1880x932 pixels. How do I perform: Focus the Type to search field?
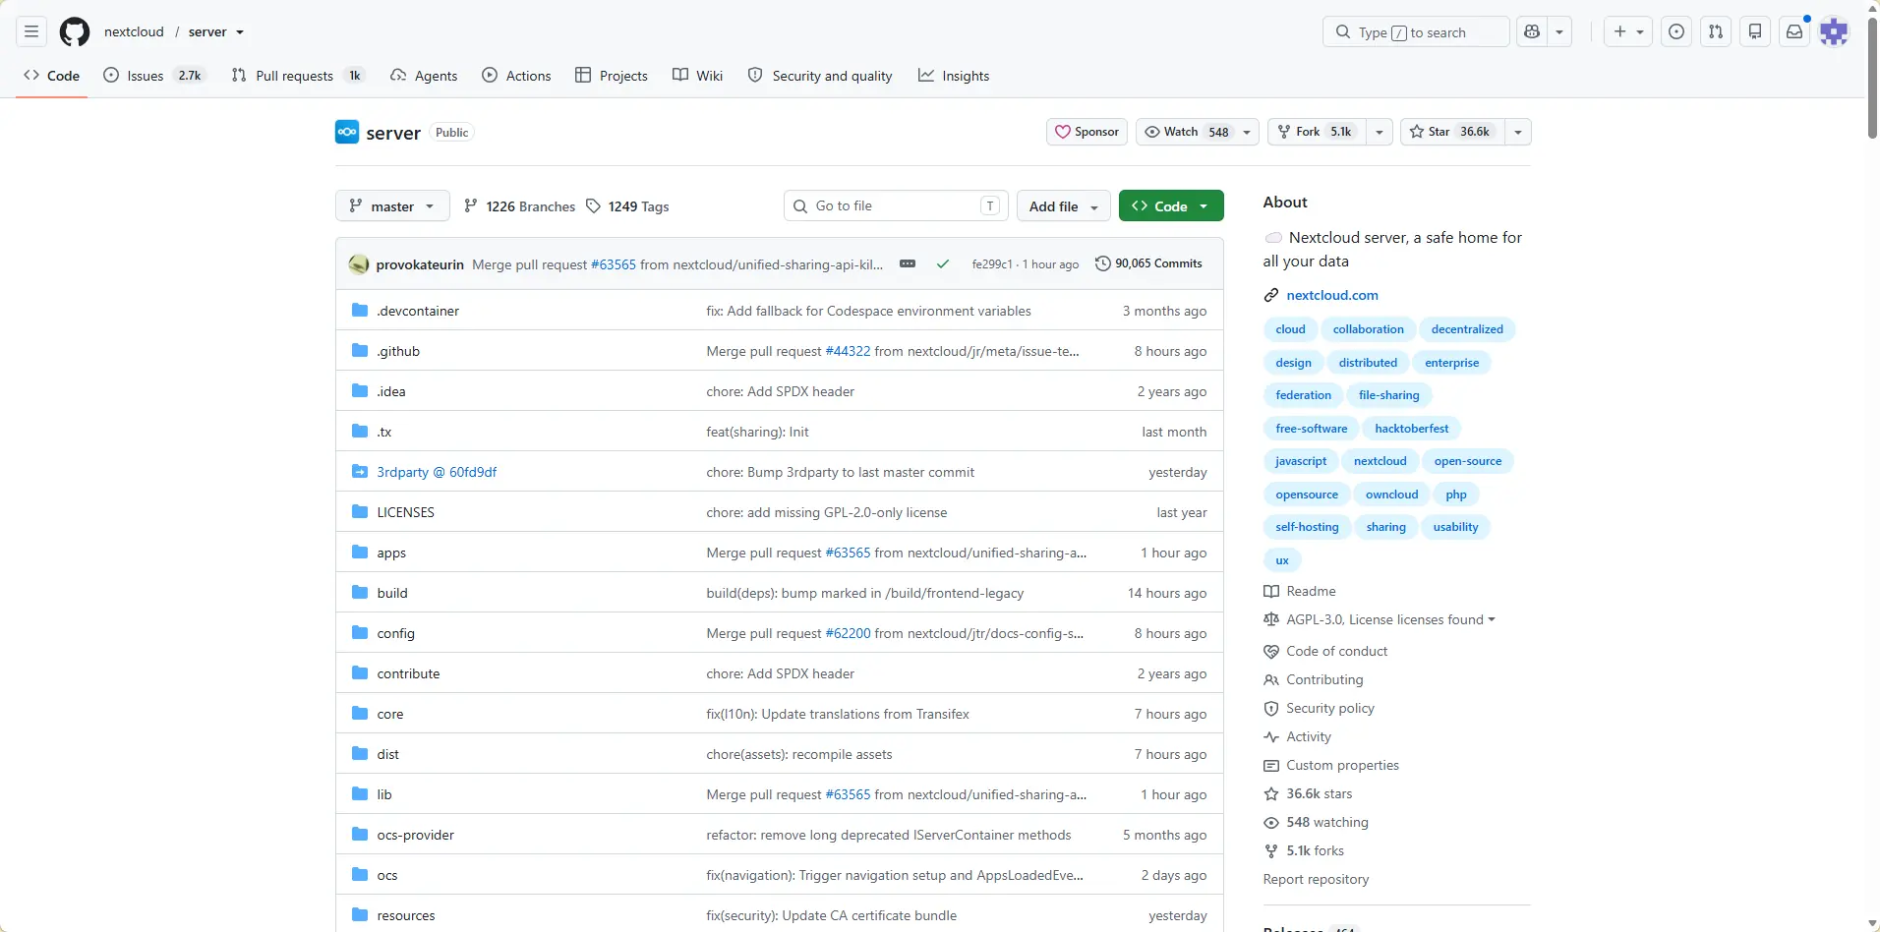coord(1416,32)
